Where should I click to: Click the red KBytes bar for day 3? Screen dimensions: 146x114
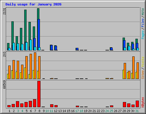pos(17,104)
